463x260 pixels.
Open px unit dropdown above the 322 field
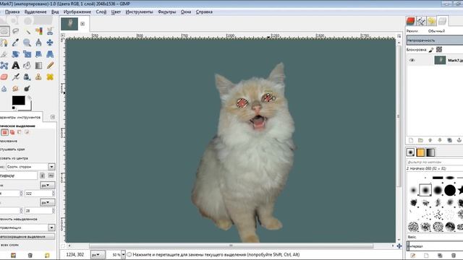[x=47, y=186]
